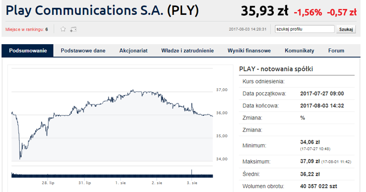Click the 'szukaj profilu' search field
Screen dimensions: 366x192
pos(305,29)
